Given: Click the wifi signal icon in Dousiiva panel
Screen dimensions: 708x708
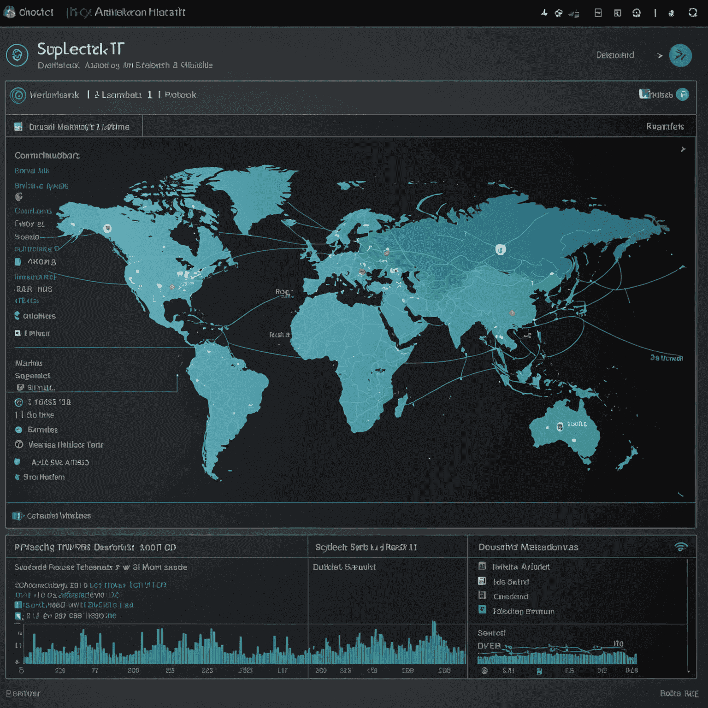Looking at the screenshot, I should pyautogui.click(x=681, y=547).
